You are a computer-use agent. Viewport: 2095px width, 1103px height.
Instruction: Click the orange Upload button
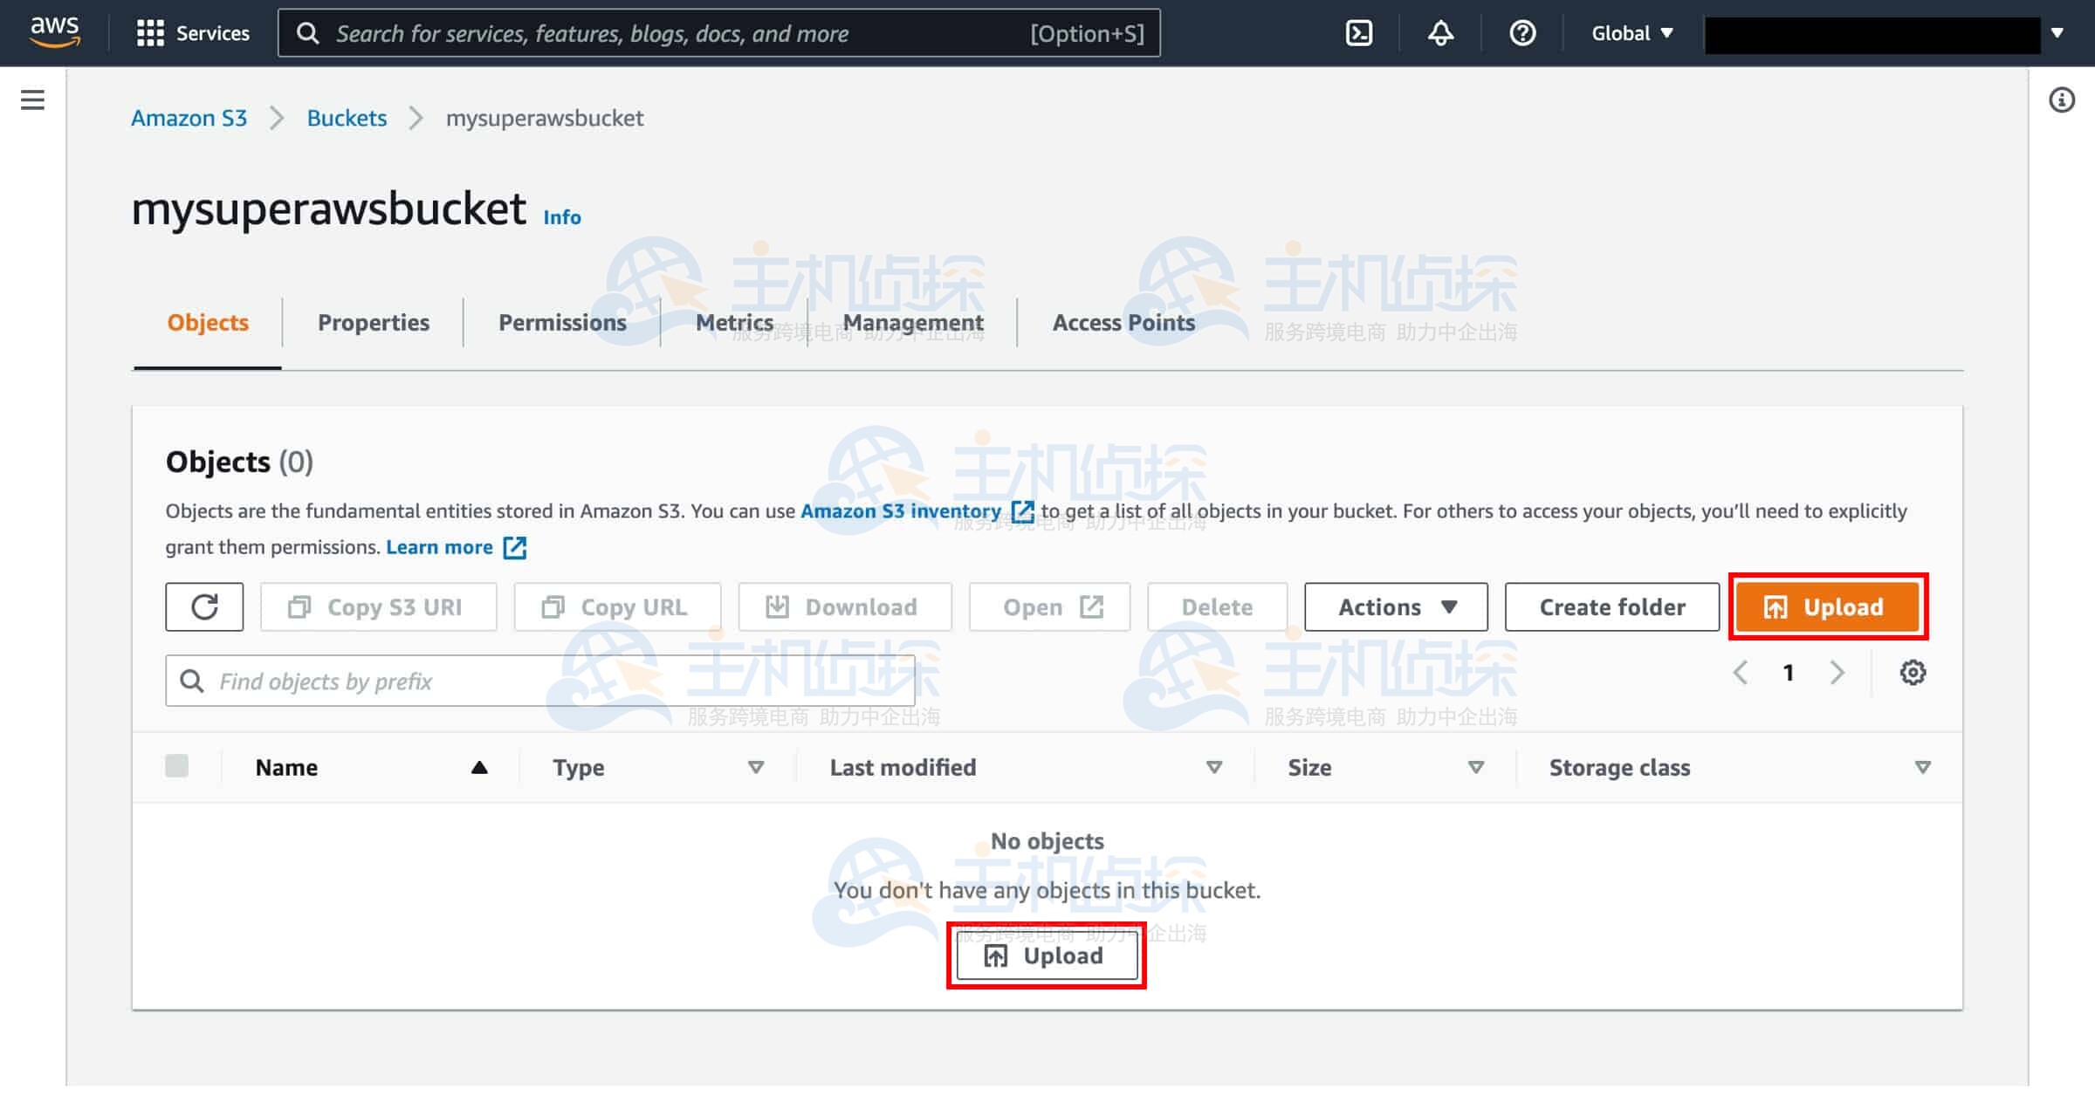pos(1827,606)
